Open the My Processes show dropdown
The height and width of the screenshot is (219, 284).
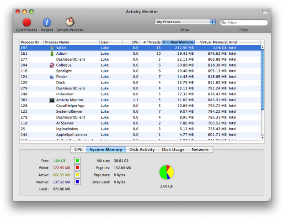(185, 22)
